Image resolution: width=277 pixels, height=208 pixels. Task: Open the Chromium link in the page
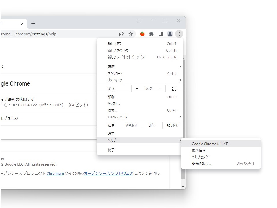tap(55, 173)
